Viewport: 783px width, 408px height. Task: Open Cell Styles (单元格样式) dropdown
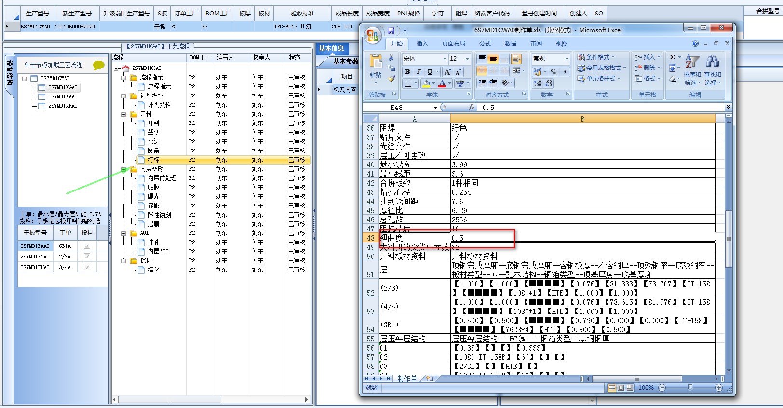[599, 79]
